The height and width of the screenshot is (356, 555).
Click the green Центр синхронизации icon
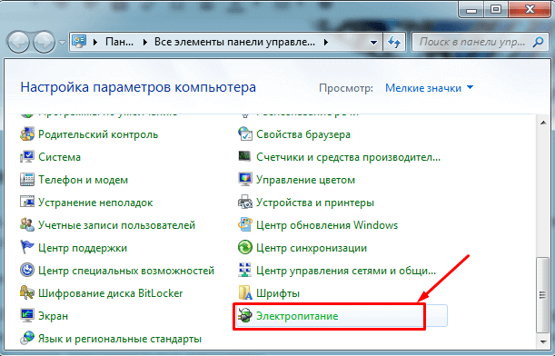pos(245,248)
